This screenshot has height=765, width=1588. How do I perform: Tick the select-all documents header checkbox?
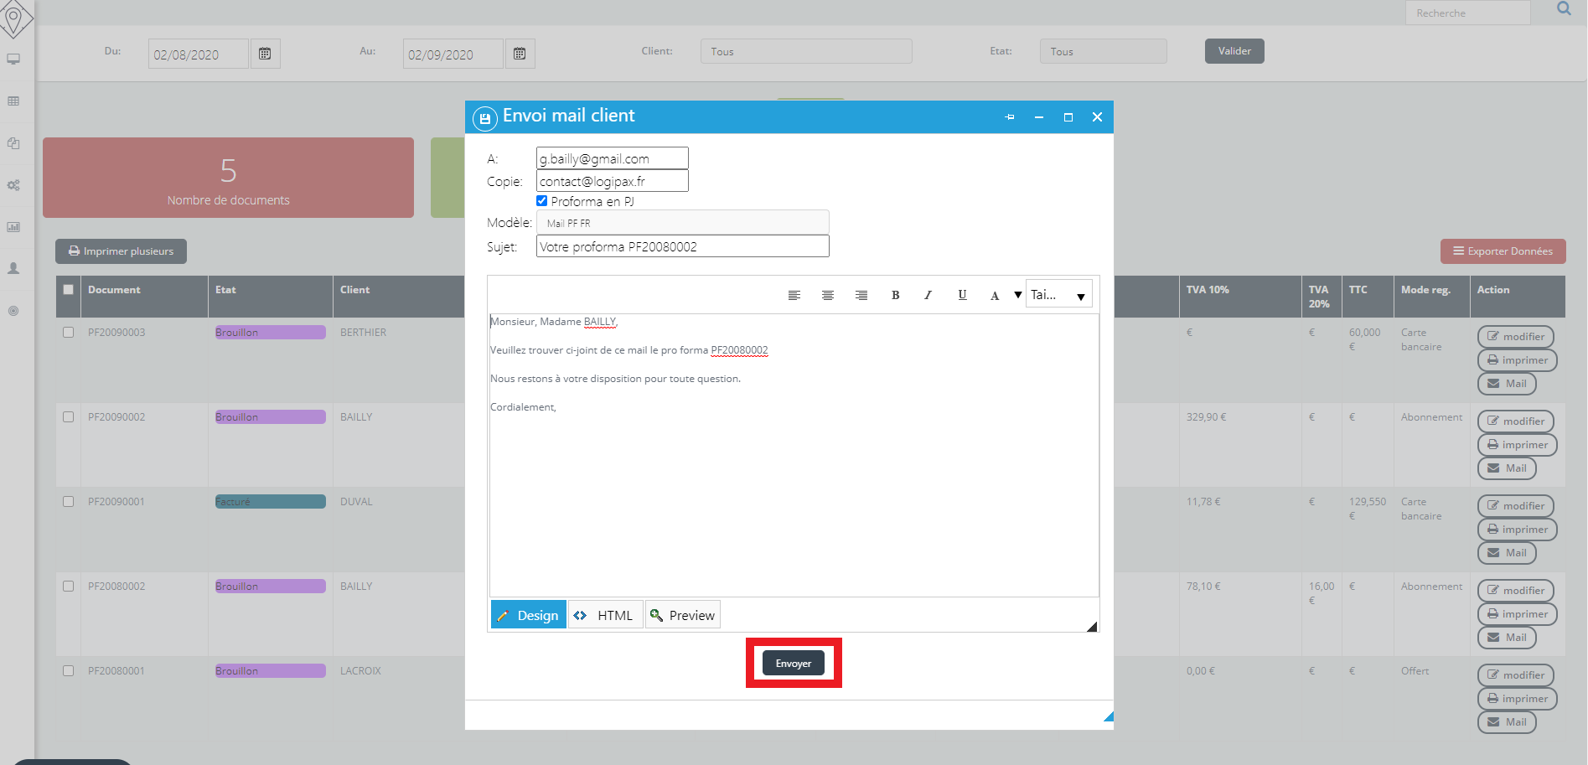[x=69, y=290]
